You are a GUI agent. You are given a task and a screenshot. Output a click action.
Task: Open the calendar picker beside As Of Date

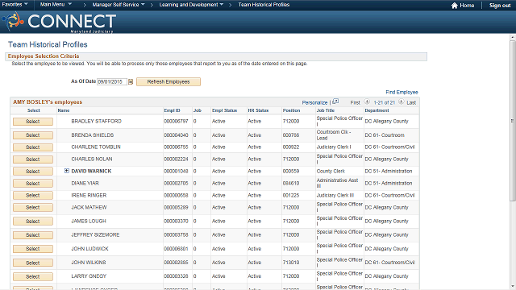point(131,82)
